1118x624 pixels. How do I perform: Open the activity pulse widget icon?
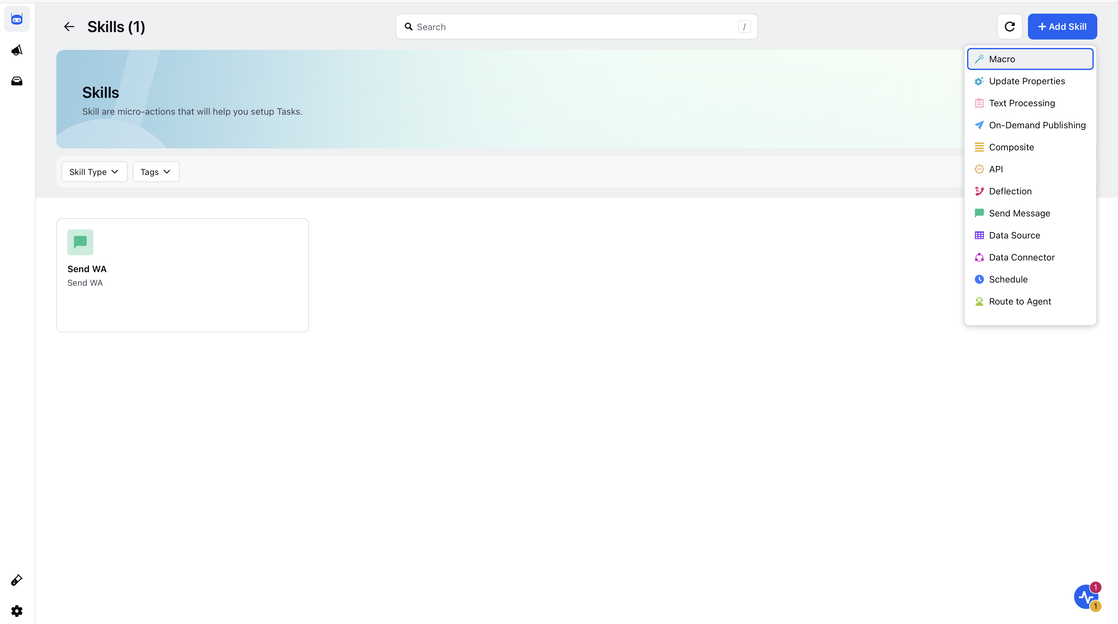pos(1085,597)
